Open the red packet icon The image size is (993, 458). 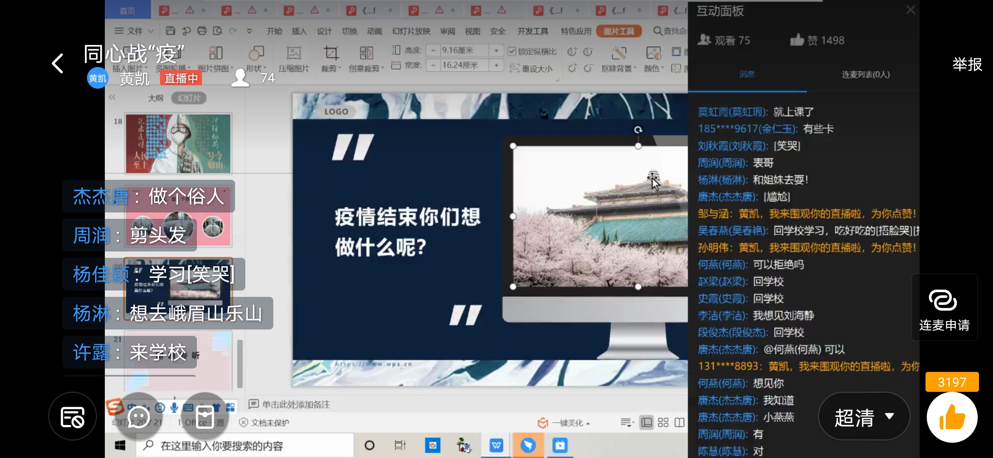click(x=205, y=417)
